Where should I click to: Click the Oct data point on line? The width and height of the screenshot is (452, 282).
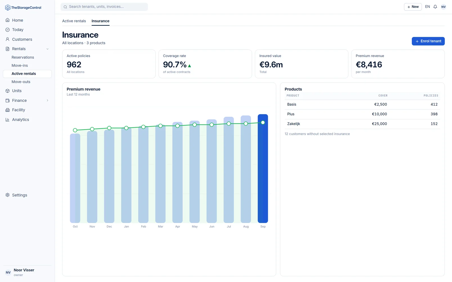point(75,130)
